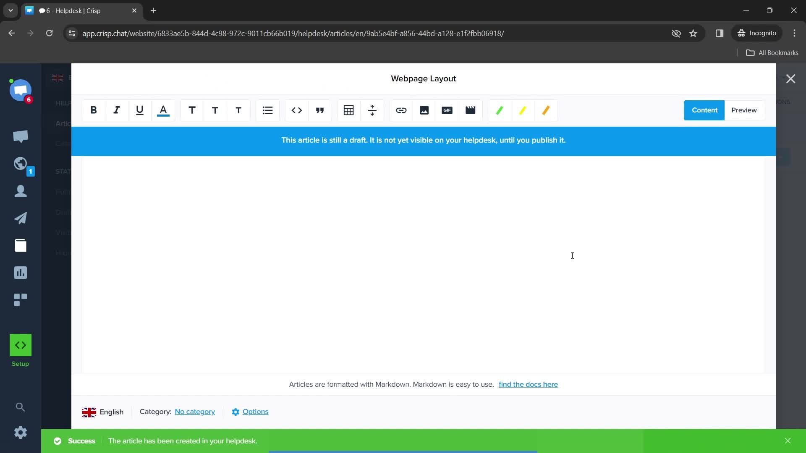Toggle green highlighter tool

tap(499, 110)
